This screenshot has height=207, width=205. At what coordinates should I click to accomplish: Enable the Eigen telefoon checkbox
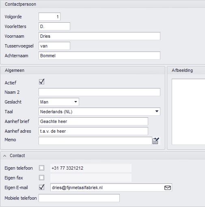point(41,168)
